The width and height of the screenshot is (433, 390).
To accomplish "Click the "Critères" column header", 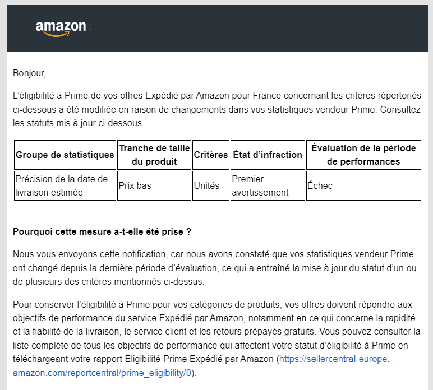I will point(211,155).
